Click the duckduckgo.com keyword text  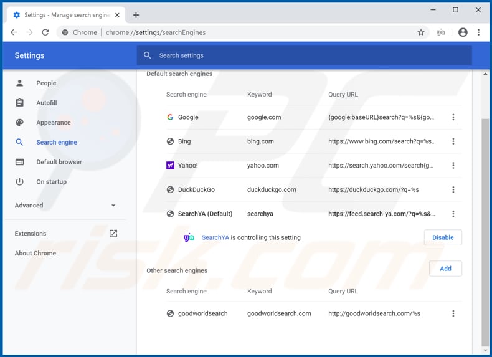tap(272, 189)
